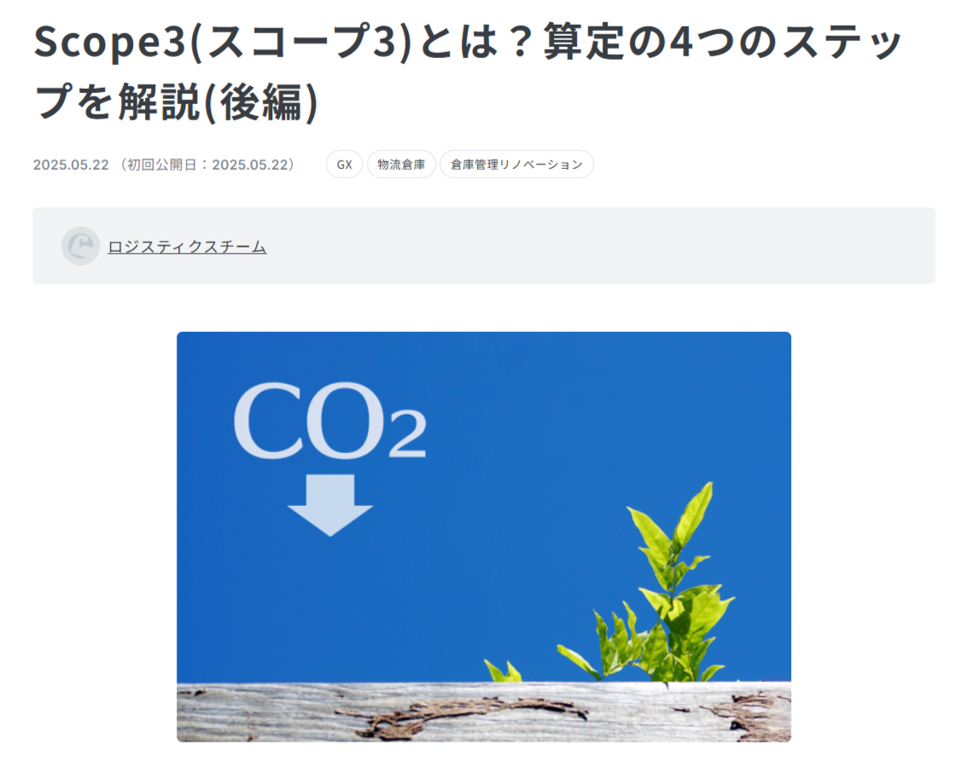Click the updated date 2025.05.22 at left
Image resolution: width=967 pixels, height=779 pixels.
click(x=71, y=165)
